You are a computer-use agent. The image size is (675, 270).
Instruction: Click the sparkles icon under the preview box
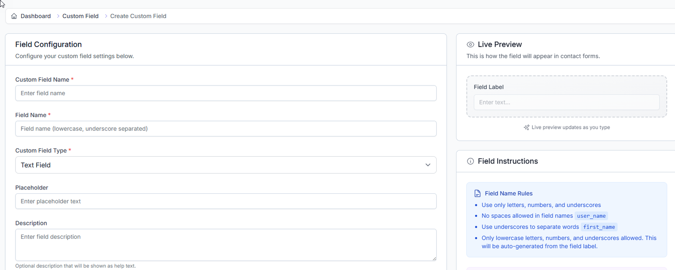click(x=526, y=127)
